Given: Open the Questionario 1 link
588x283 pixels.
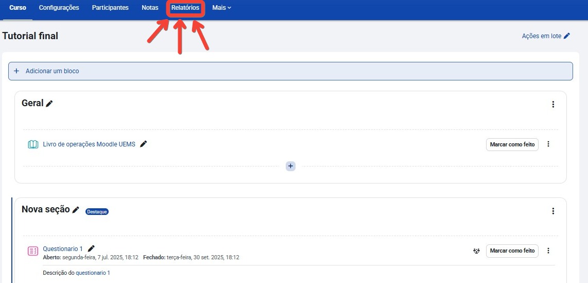Looking at the screenshot, I should pos(63,249).
